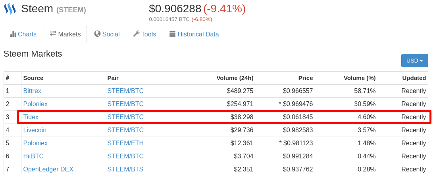Image resolution: width=439 pixels, height=175 pixels.
Task: Click the $3.704 volume value
Action: tap(244, 156)
